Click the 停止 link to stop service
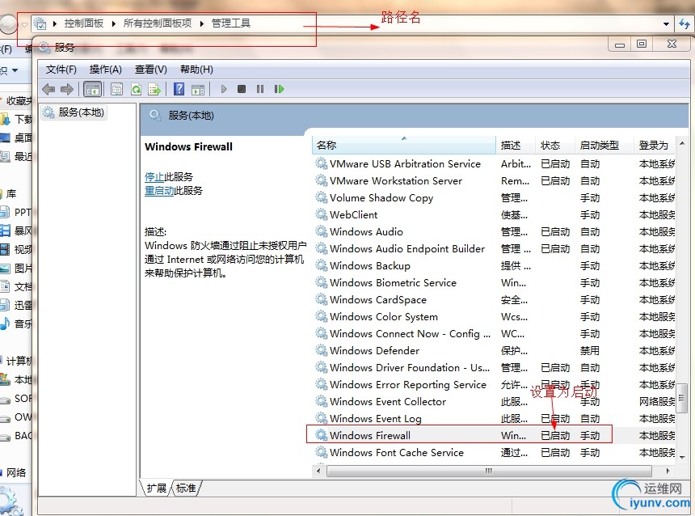This screenshot has width=695, height=516. coord(154,176)
